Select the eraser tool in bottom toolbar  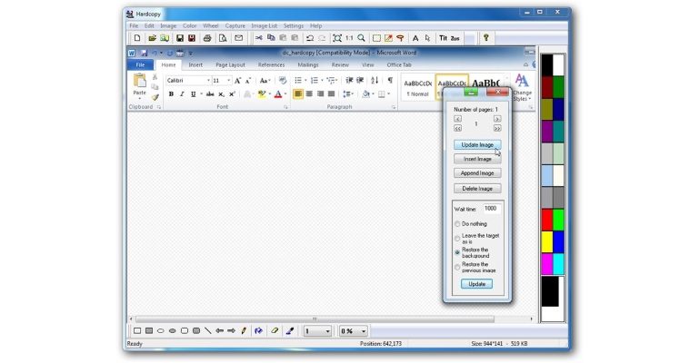click(275, 331)
